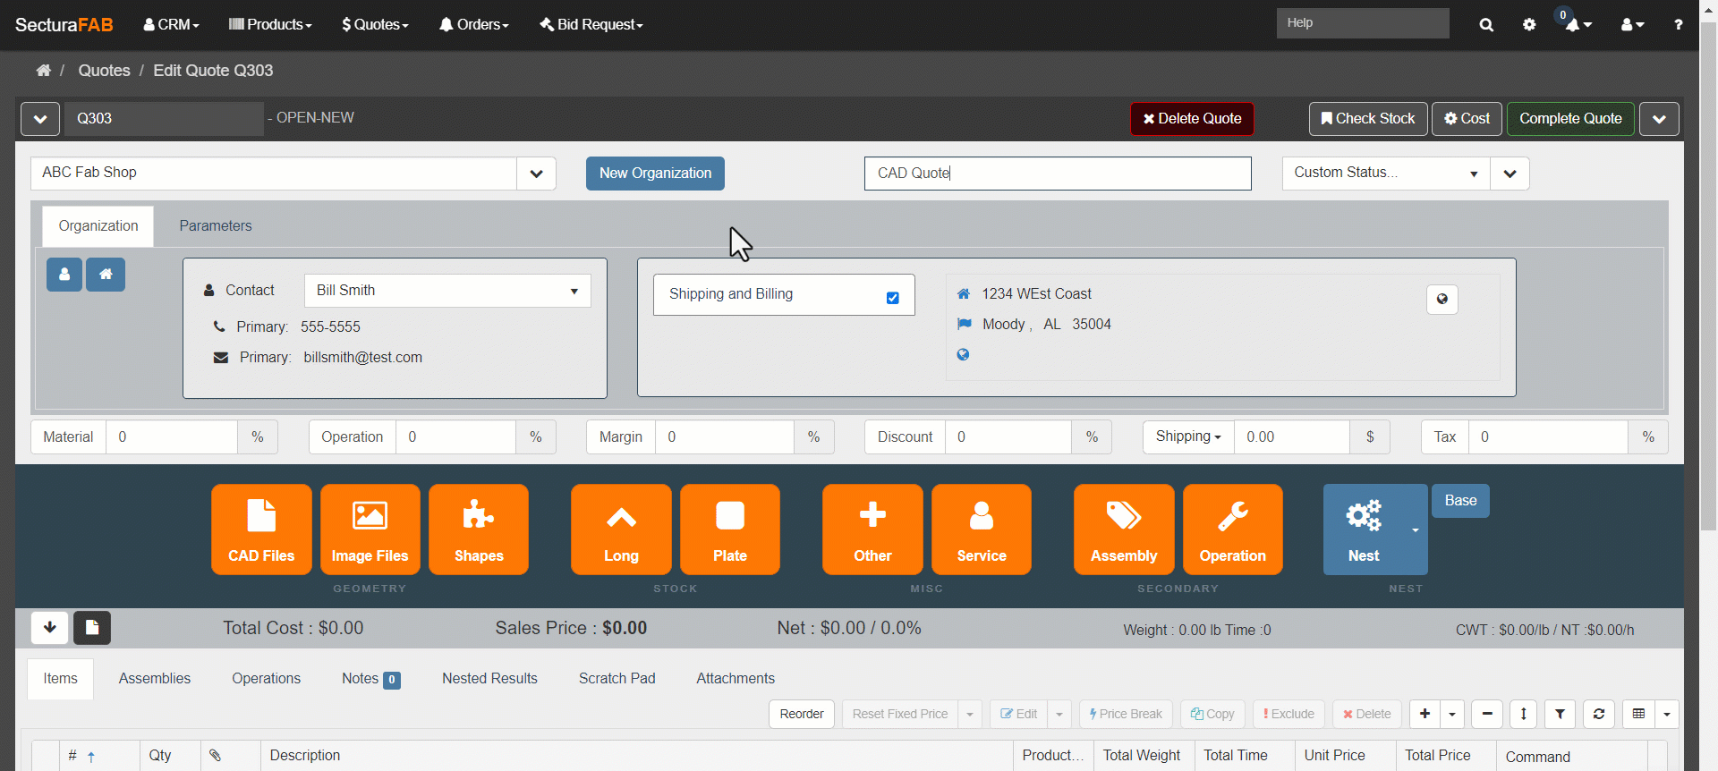
Task: Expand the Shipping type dropdown
Action: point(1188,436)
